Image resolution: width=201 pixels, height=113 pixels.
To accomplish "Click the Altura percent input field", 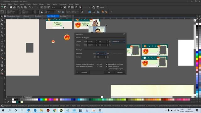I will point(102,45).
